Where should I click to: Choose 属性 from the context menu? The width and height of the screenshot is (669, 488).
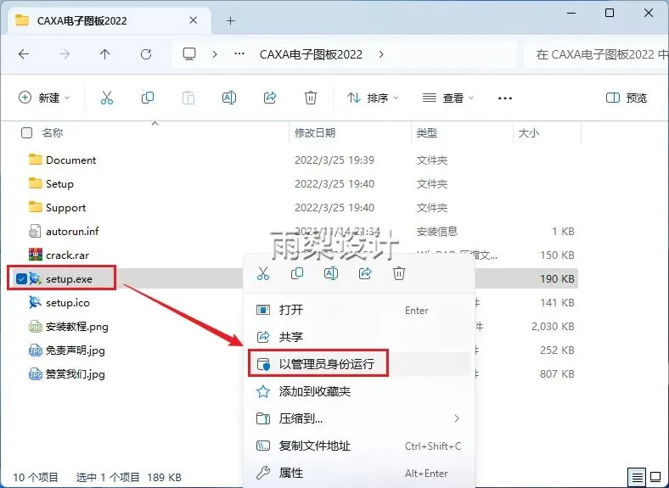click(359, 473)
